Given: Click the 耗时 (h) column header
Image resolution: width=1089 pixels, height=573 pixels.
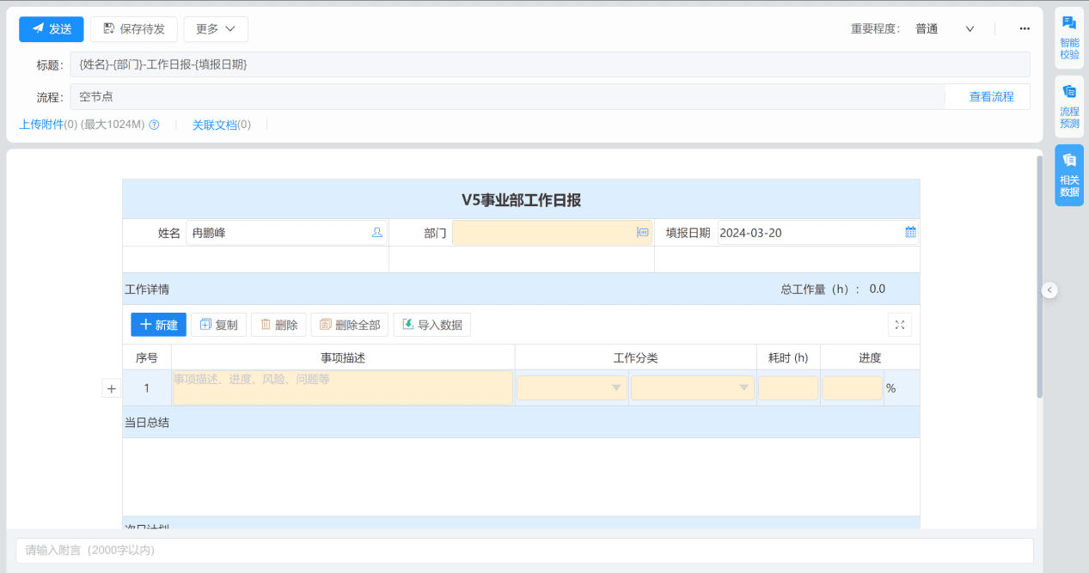Looking at the screenshot, I should [788, 358].
